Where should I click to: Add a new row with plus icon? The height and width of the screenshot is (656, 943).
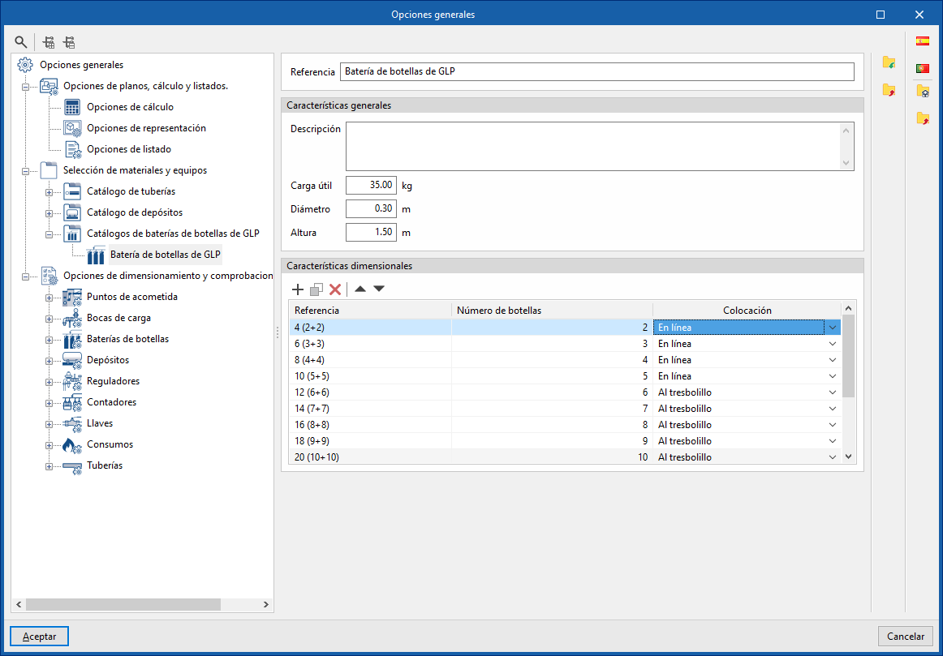[x=298, y=289]
